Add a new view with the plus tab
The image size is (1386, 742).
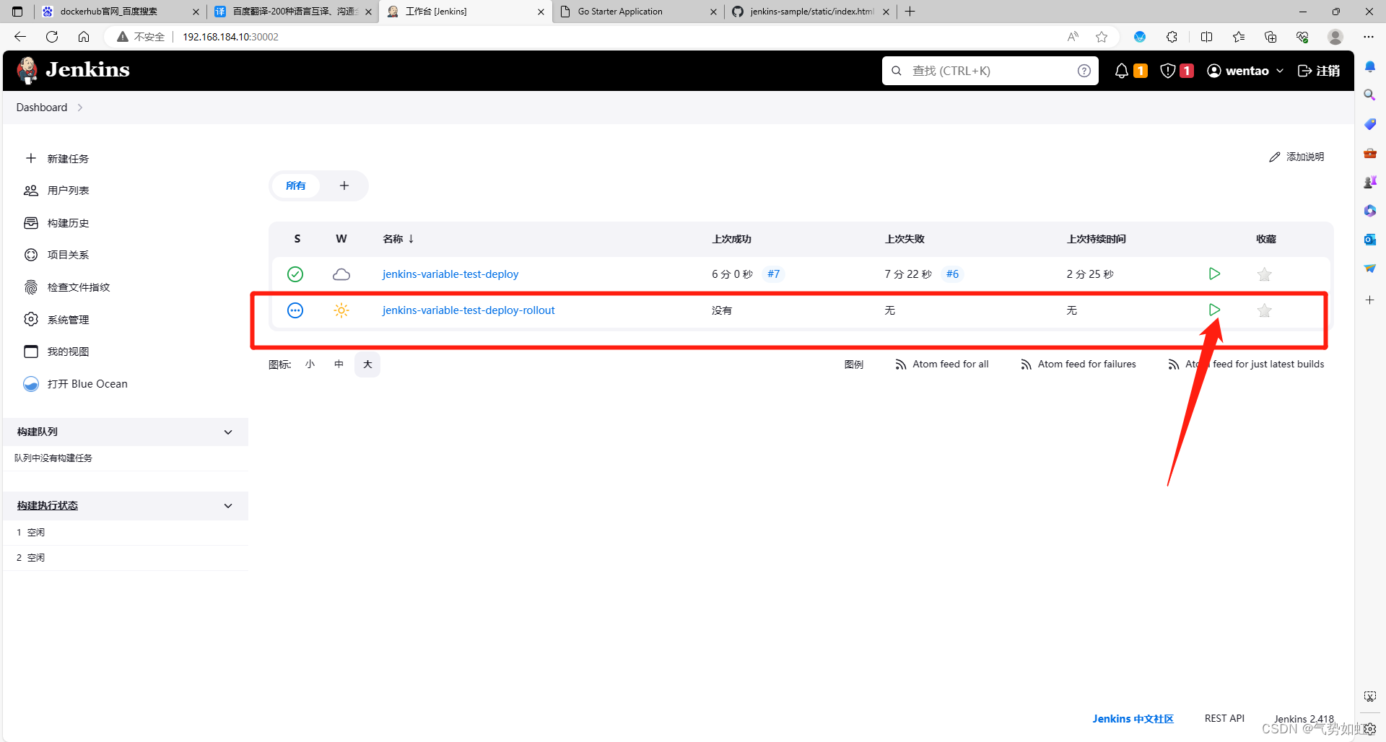[344, 185]
